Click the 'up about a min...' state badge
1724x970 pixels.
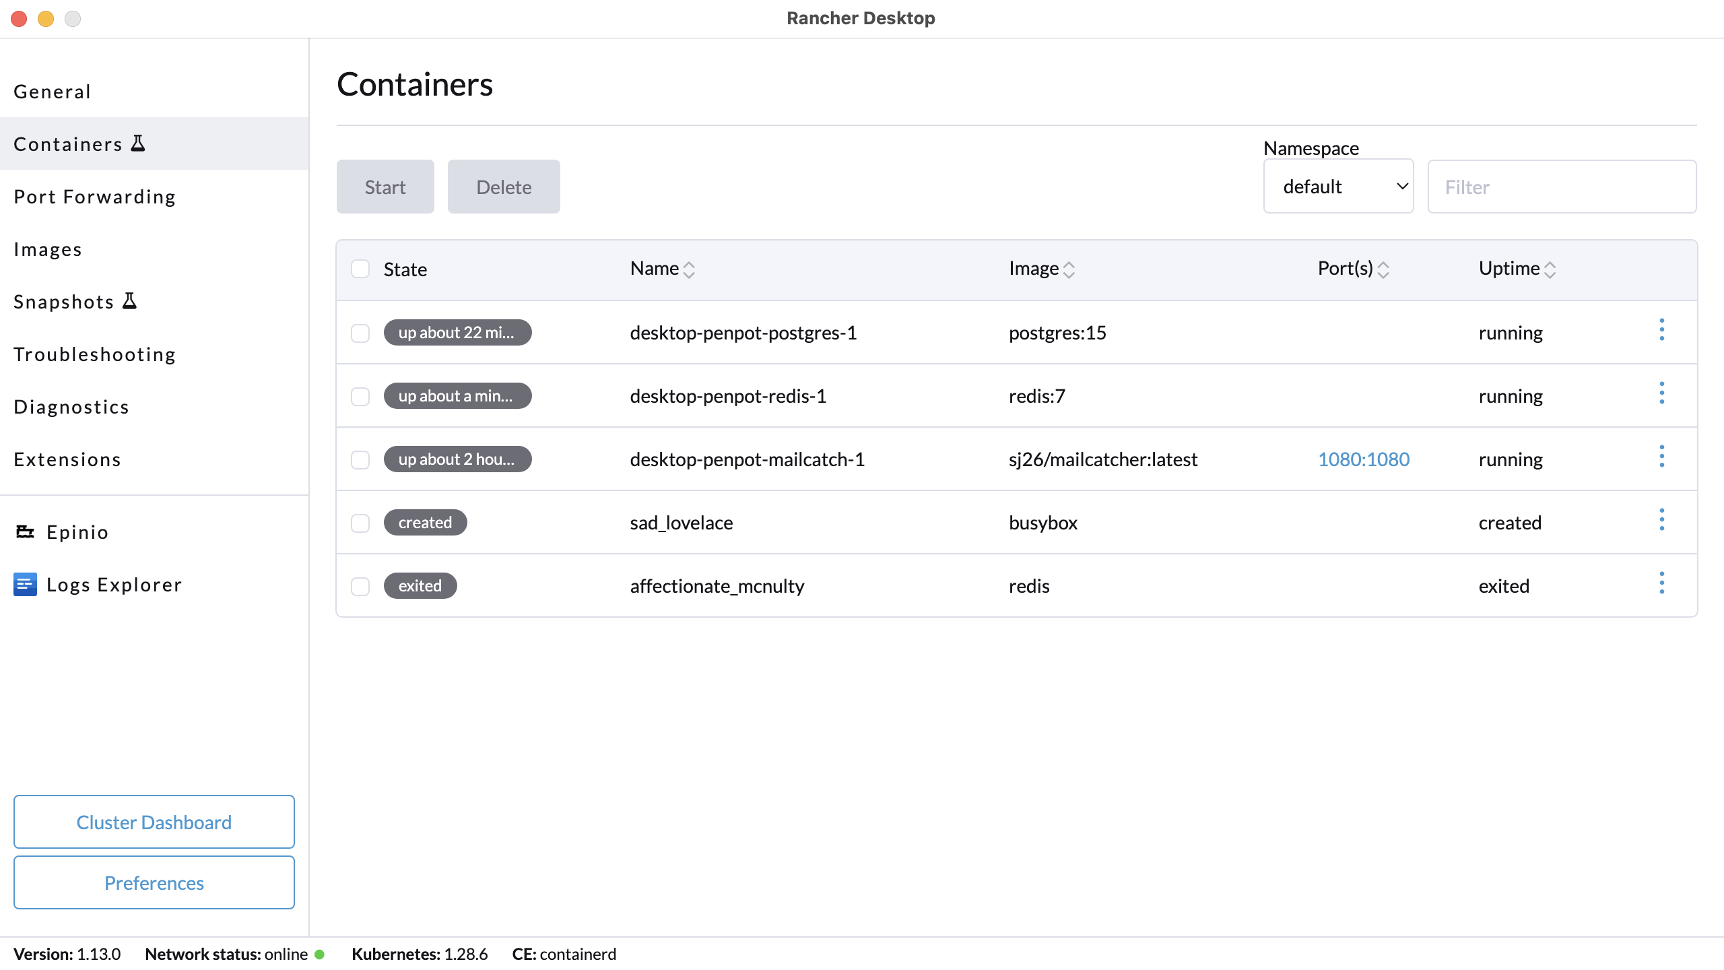[x=457, y=396]
